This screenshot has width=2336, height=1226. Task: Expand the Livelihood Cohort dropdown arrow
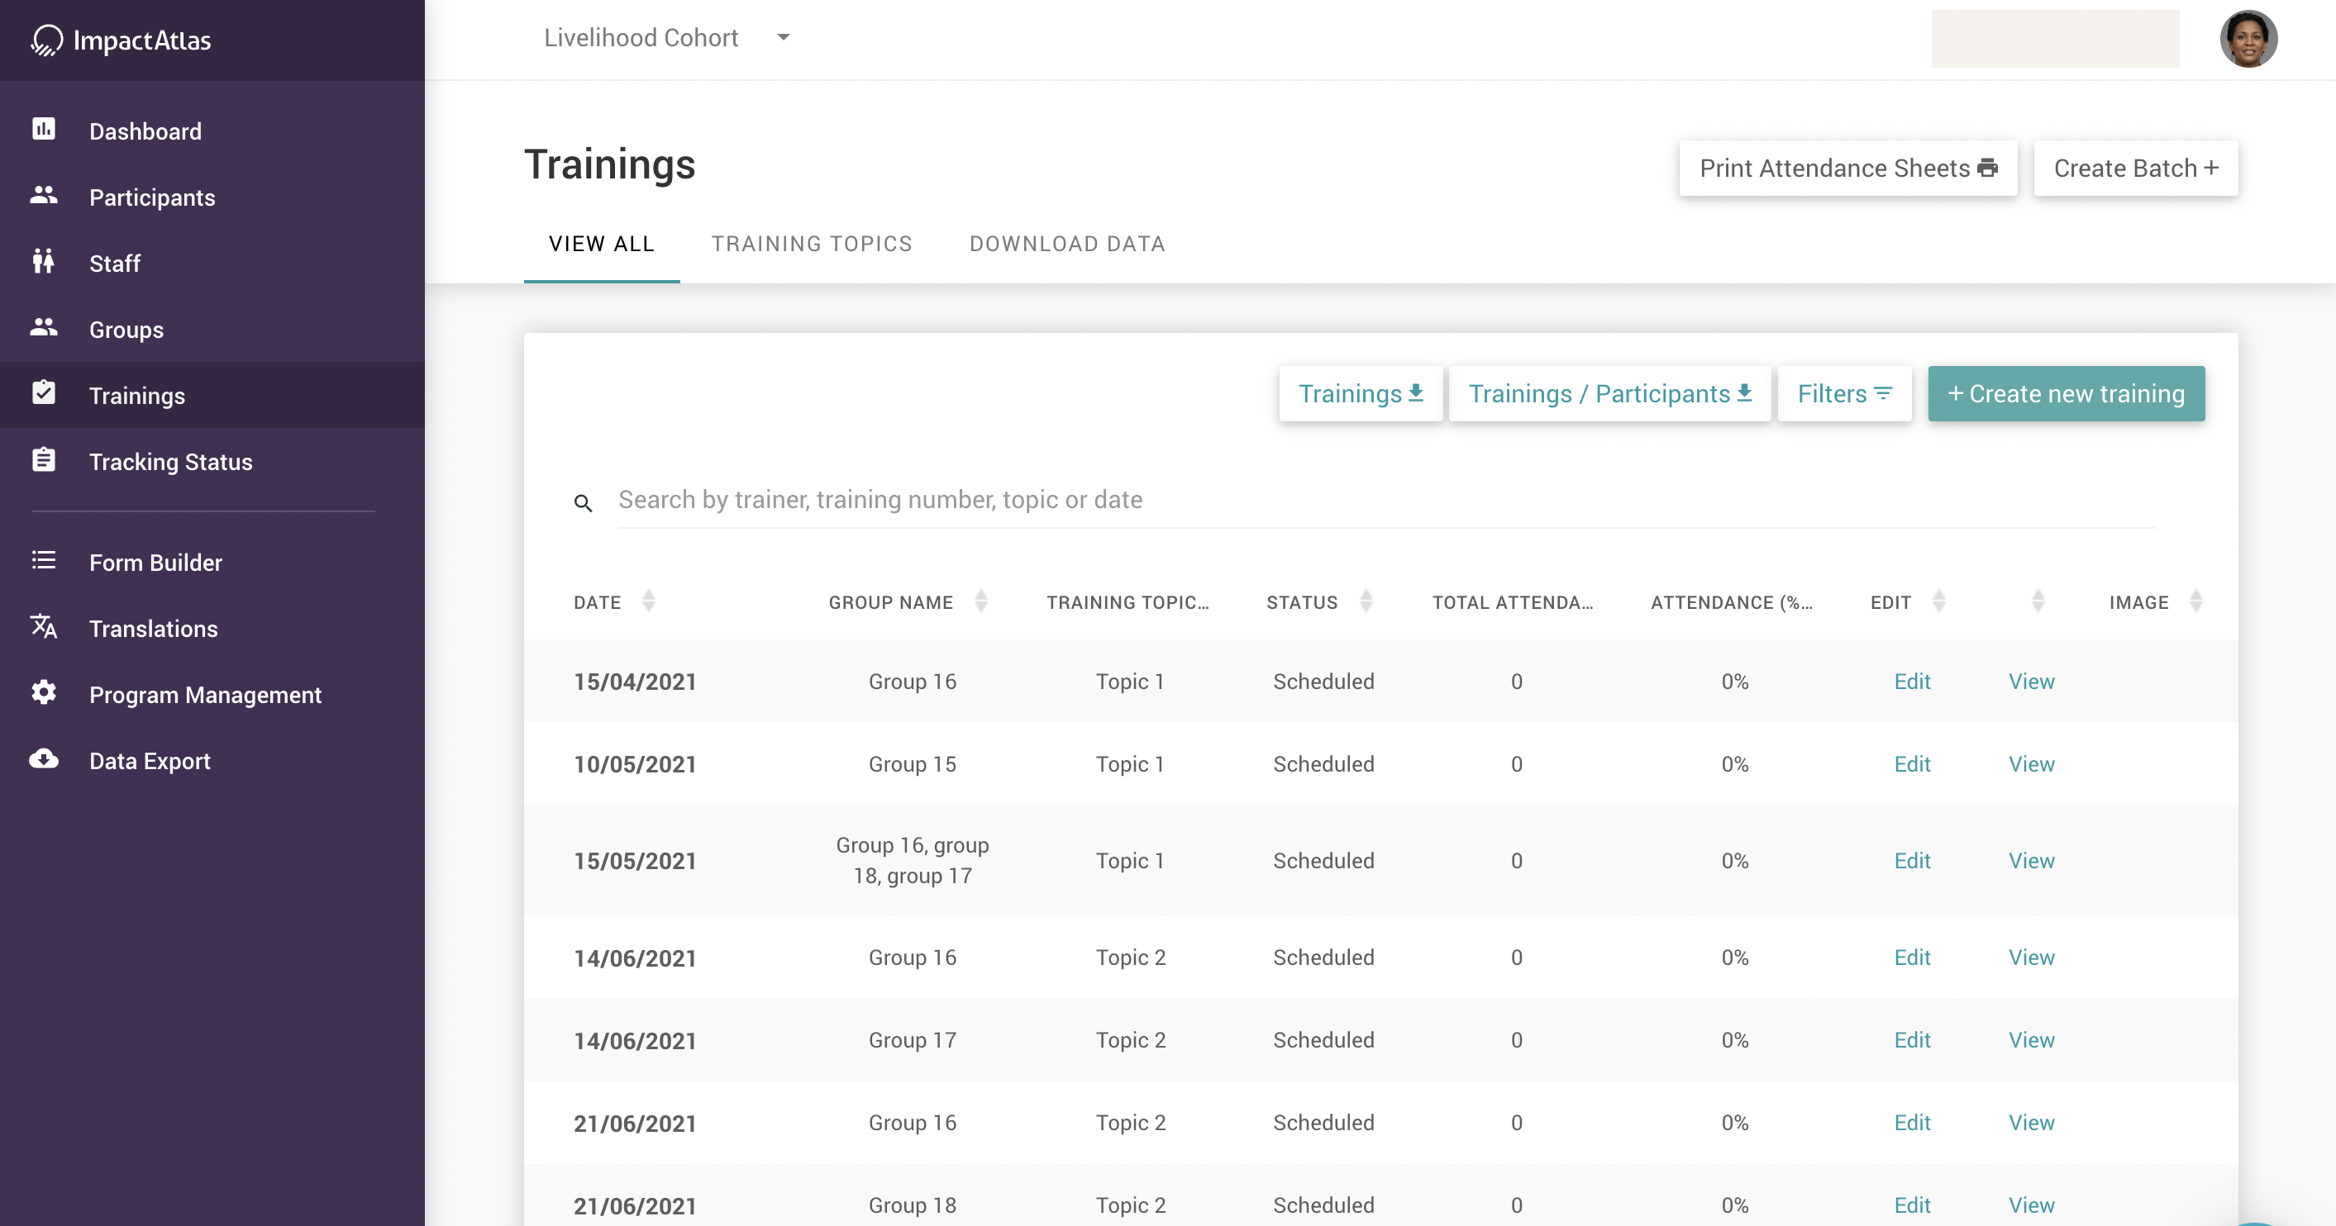(x=784, y=38)
